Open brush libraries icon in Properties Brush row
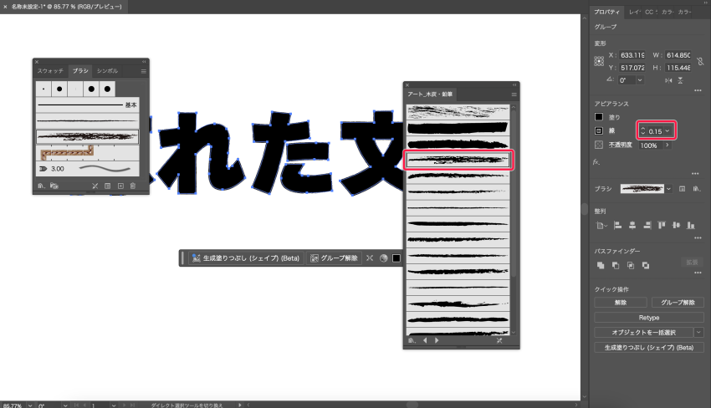This screenshot has height=408, width=711. [x=697, y=189]
